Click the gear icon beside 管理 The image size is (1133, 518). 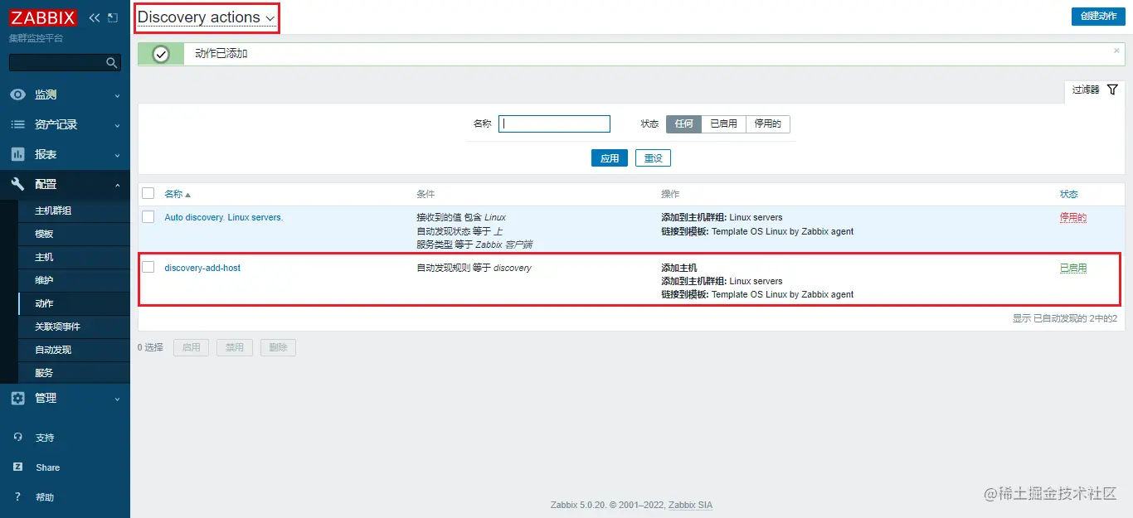click(17, 398)
